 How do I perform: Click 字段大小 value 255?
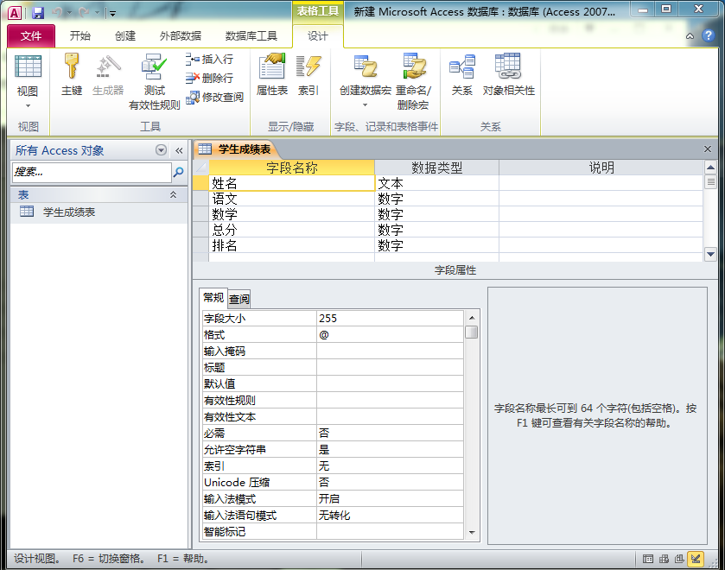pos(391,319)
